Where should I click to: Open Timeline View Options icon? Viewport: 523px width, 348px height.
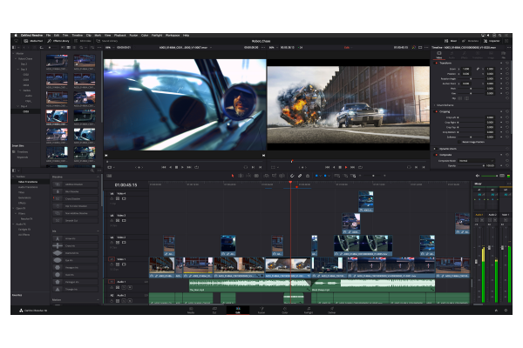click(x=109, y=176)
